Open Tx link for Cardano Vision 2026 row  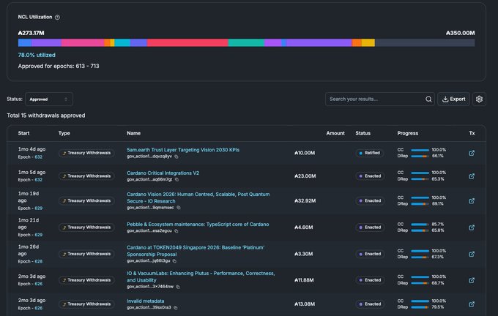click(x=472, y=201)
